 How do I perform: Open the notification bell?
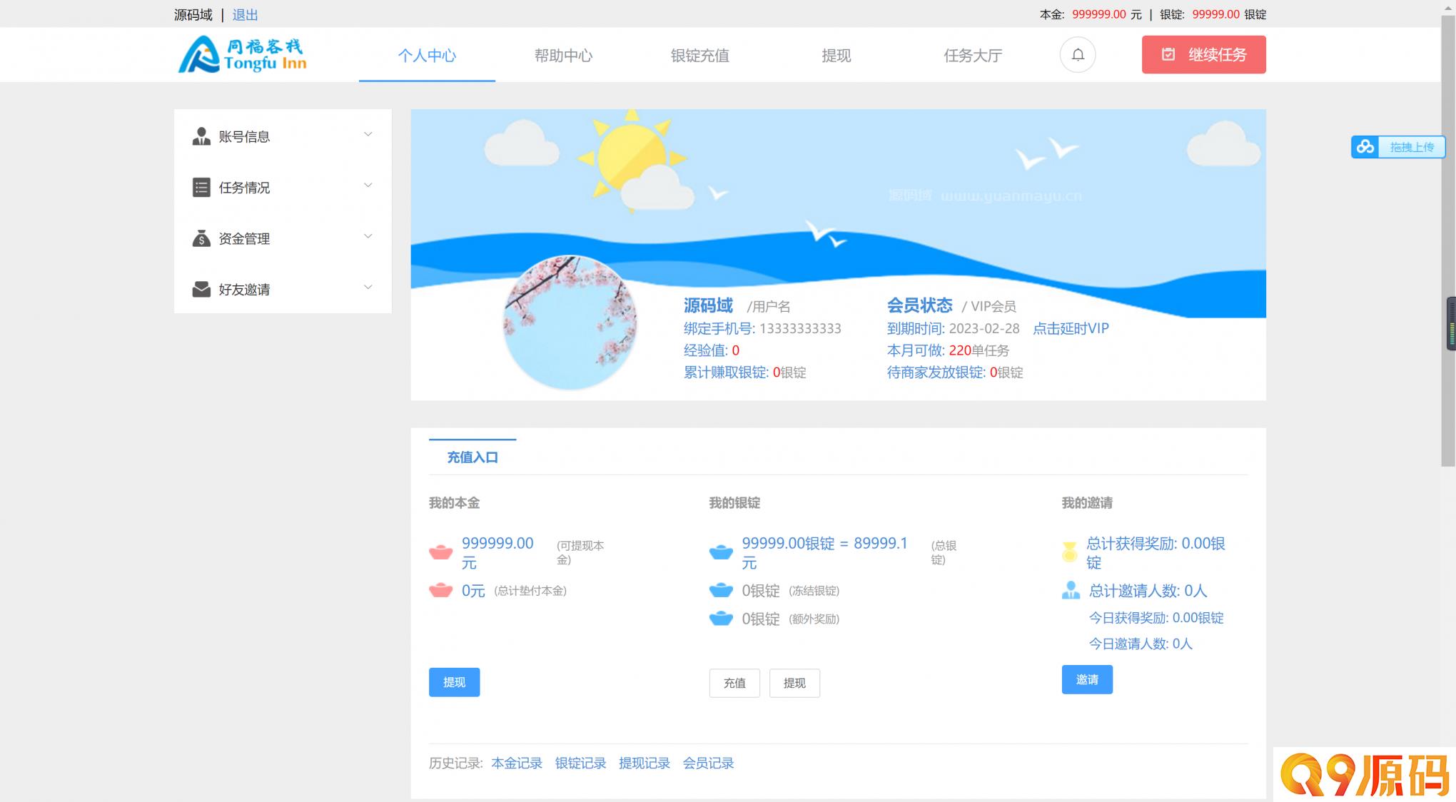pos(1077,55)
